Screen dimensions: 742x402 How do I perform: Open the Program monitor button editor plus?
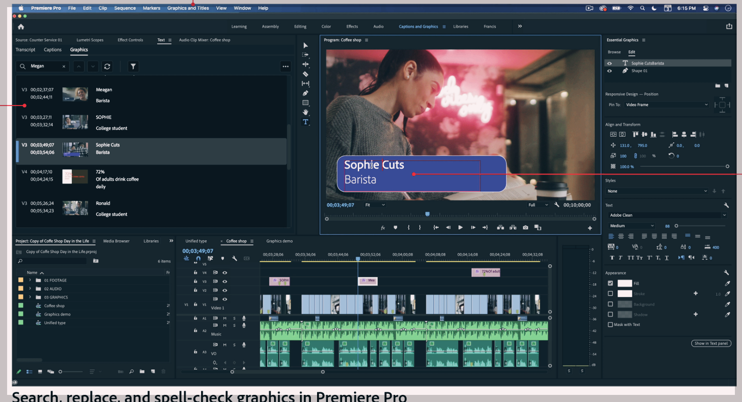[x=590, y=228]
